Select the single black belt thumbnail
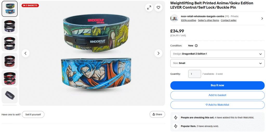 [x=10, y=95]
